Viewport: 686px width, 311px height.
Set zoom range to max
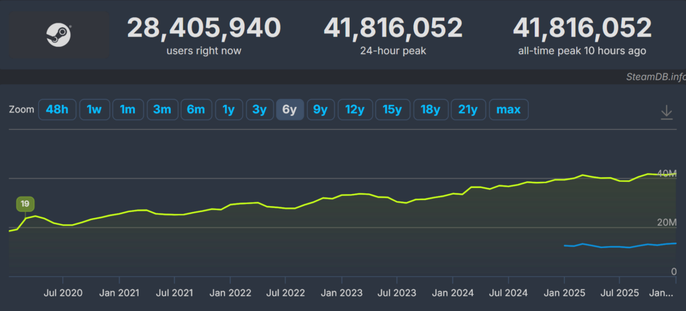click(508, 110)
